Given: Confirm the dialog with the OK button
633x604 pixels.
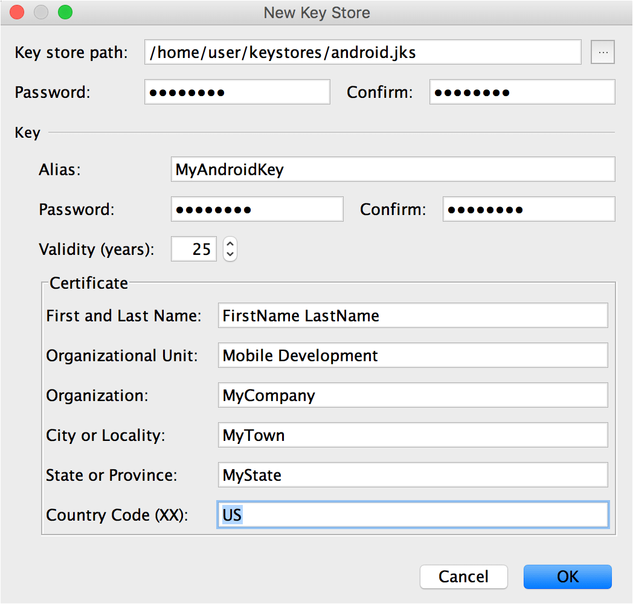Looking at the screenshot, I should coord(568,577).
